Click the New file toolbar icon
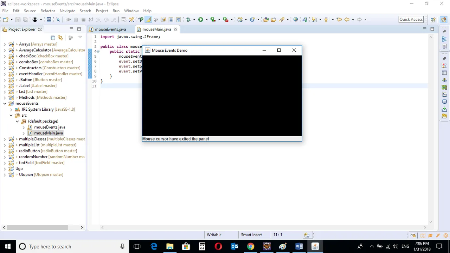Screen dimensions: 450x253 [6, 19]
